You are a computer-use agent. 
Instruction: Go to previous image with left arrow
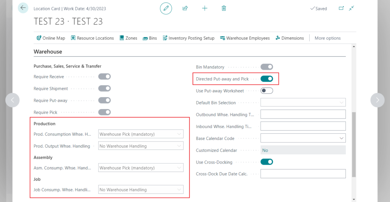(13, 100)
